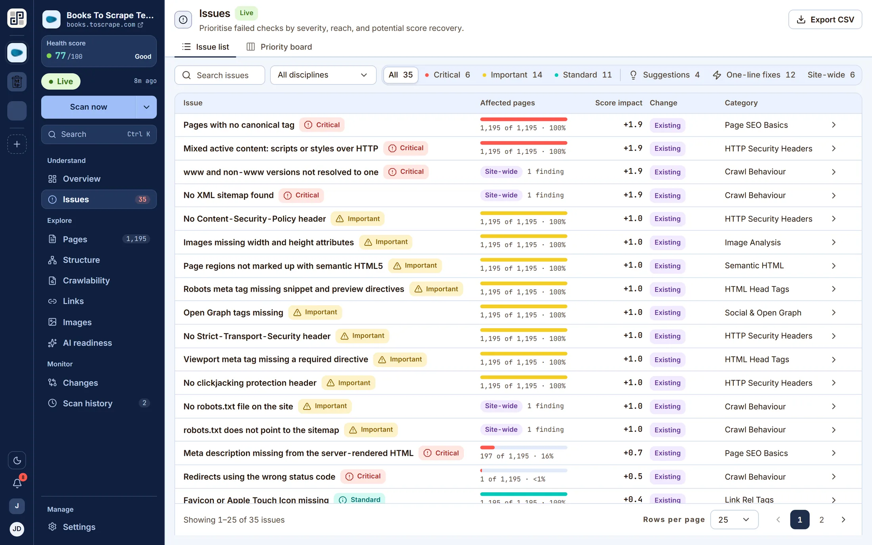Open the Rows per page dropdown

click(734, 520)
